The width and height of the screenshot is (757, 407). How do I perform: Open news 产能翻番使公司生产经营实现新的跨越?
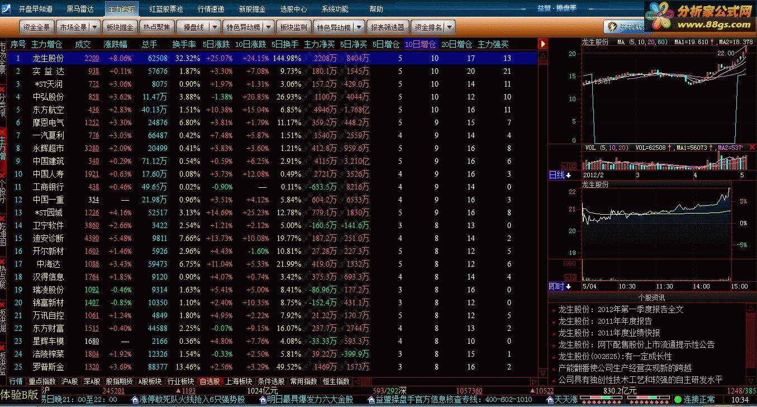coord(625,368)
